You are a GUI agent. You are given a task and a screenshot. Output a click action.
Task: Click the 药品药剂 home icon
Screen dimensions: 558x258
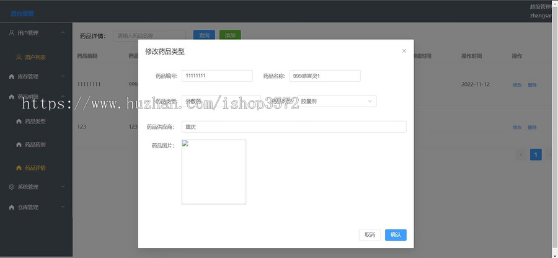click(x=19, y=145)
